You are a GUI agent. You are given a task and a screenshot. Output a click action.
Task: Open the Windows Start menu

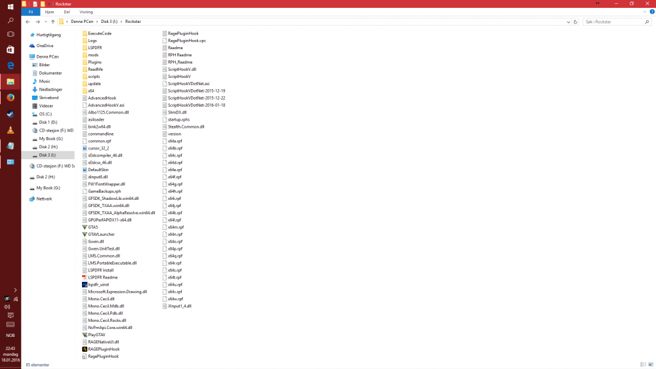(10, 7)
